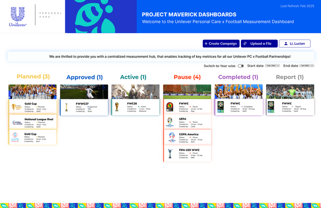The image size is (321, 208).
Task: Click the paperclip icon on Upload a File
Action: 245,44
